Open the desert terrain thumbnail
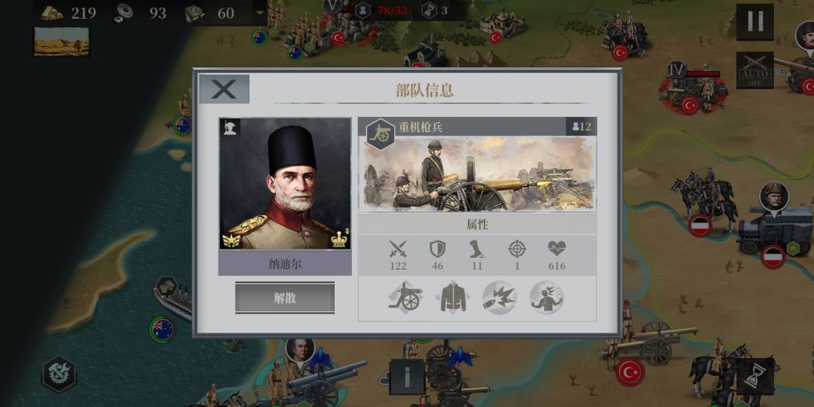Viewport: 814px width, 407px height. 61,41
